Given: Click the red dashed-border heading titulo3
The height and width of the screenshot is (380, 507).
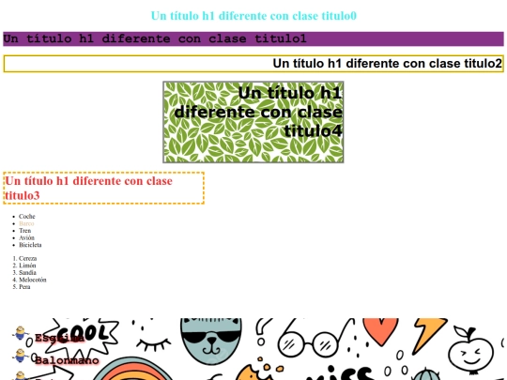Looking at the screenshot, I should tap(104, 188).
